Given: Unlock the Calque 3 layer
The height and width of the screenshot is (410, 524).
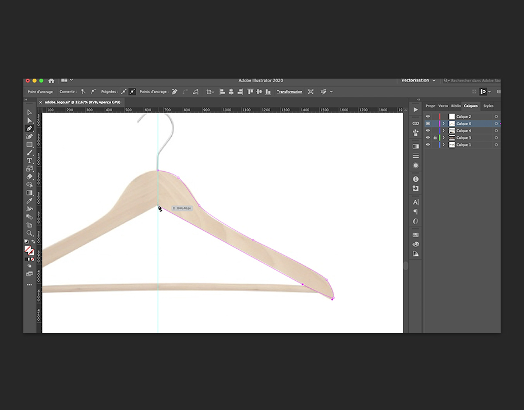Looking at the screenshot, I should (434, 137).
